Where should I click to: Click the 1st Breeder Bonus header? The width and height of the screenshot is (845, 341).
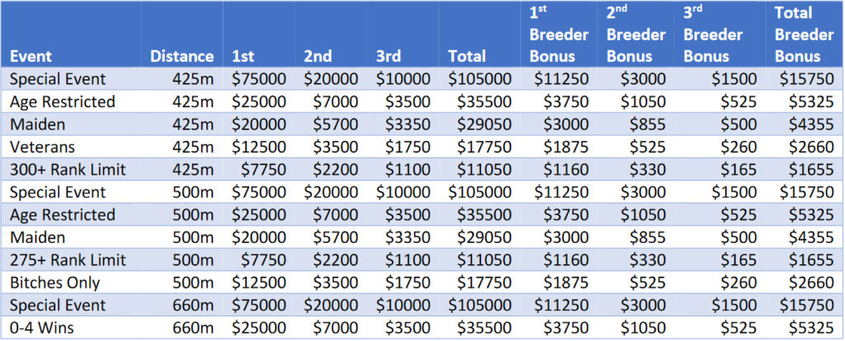558,35
